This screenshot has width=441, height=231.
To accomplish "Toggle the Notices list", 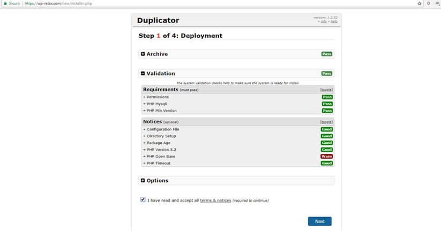I will pyautogui.click(x=326, y=122).
